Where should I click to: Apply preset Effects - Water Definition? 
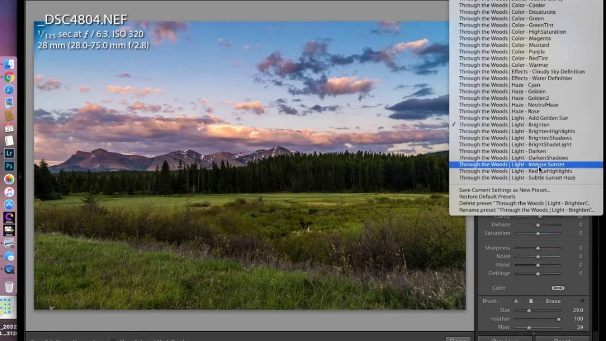coord(526,78)
